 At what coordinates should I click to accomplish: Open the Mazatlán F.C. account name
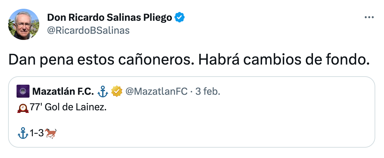(x=63, y=92)
